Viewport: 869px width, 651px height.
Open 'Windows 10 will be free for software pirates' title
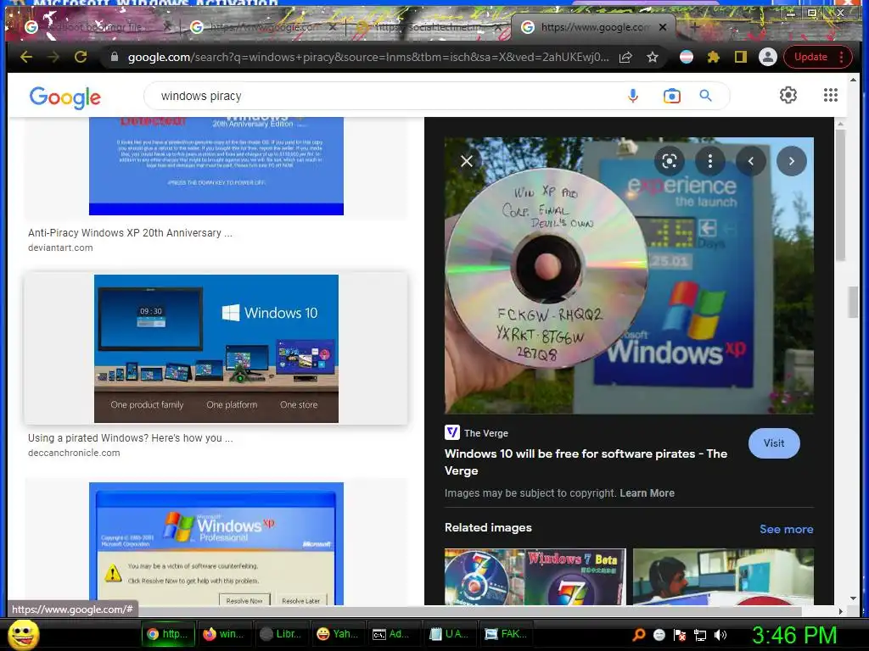(x=586, y=462)
